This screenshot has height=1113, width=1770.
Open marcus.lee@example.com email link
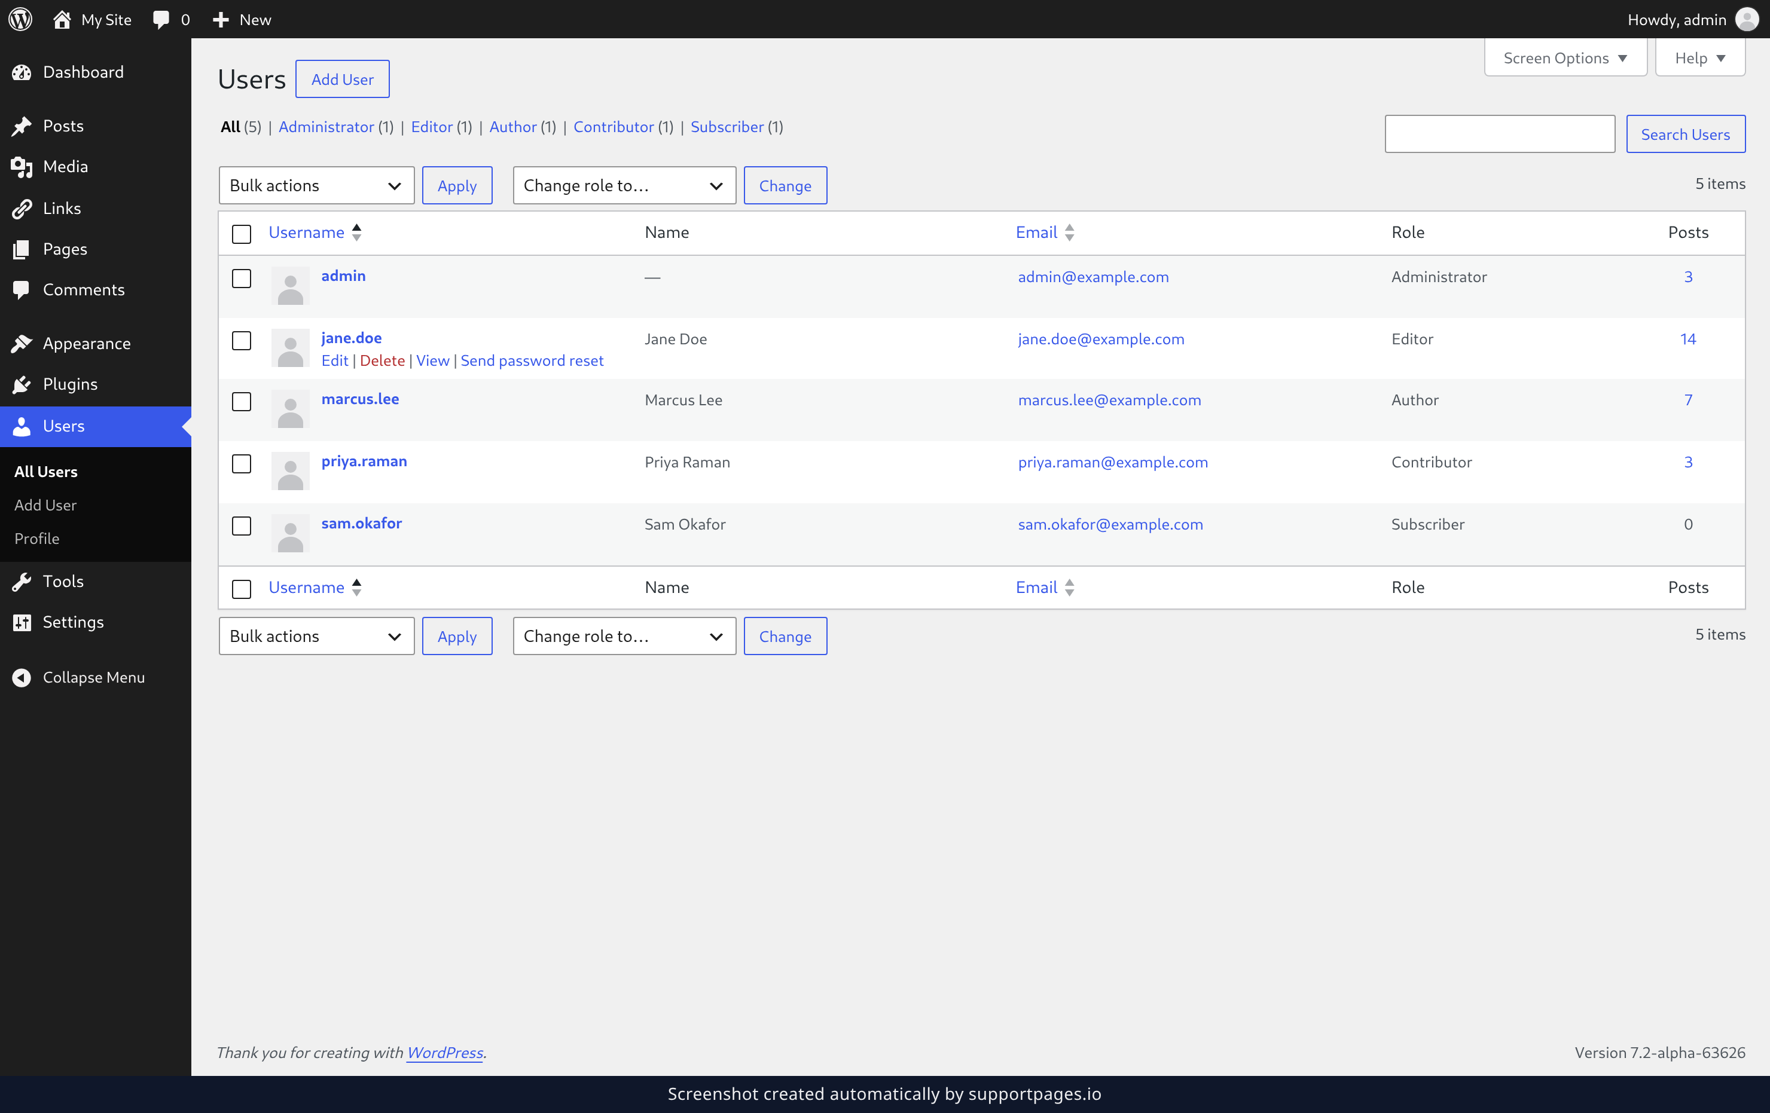click(1109, 400)
